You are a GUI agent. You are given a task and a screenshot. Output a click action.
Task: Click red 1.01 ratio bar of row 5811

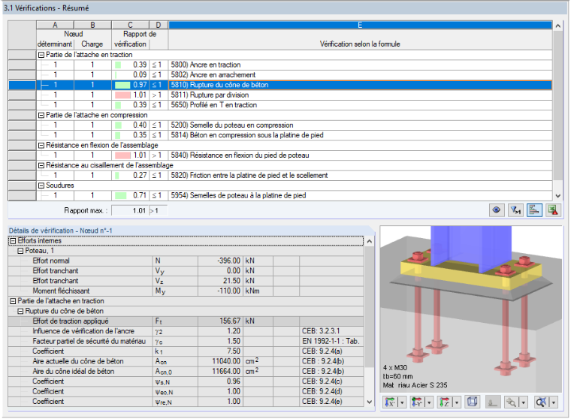tap(122, 95)
